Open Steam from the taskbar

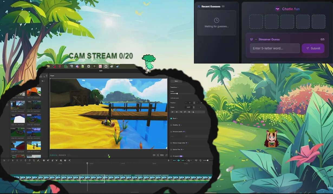(x=117, y=66)
